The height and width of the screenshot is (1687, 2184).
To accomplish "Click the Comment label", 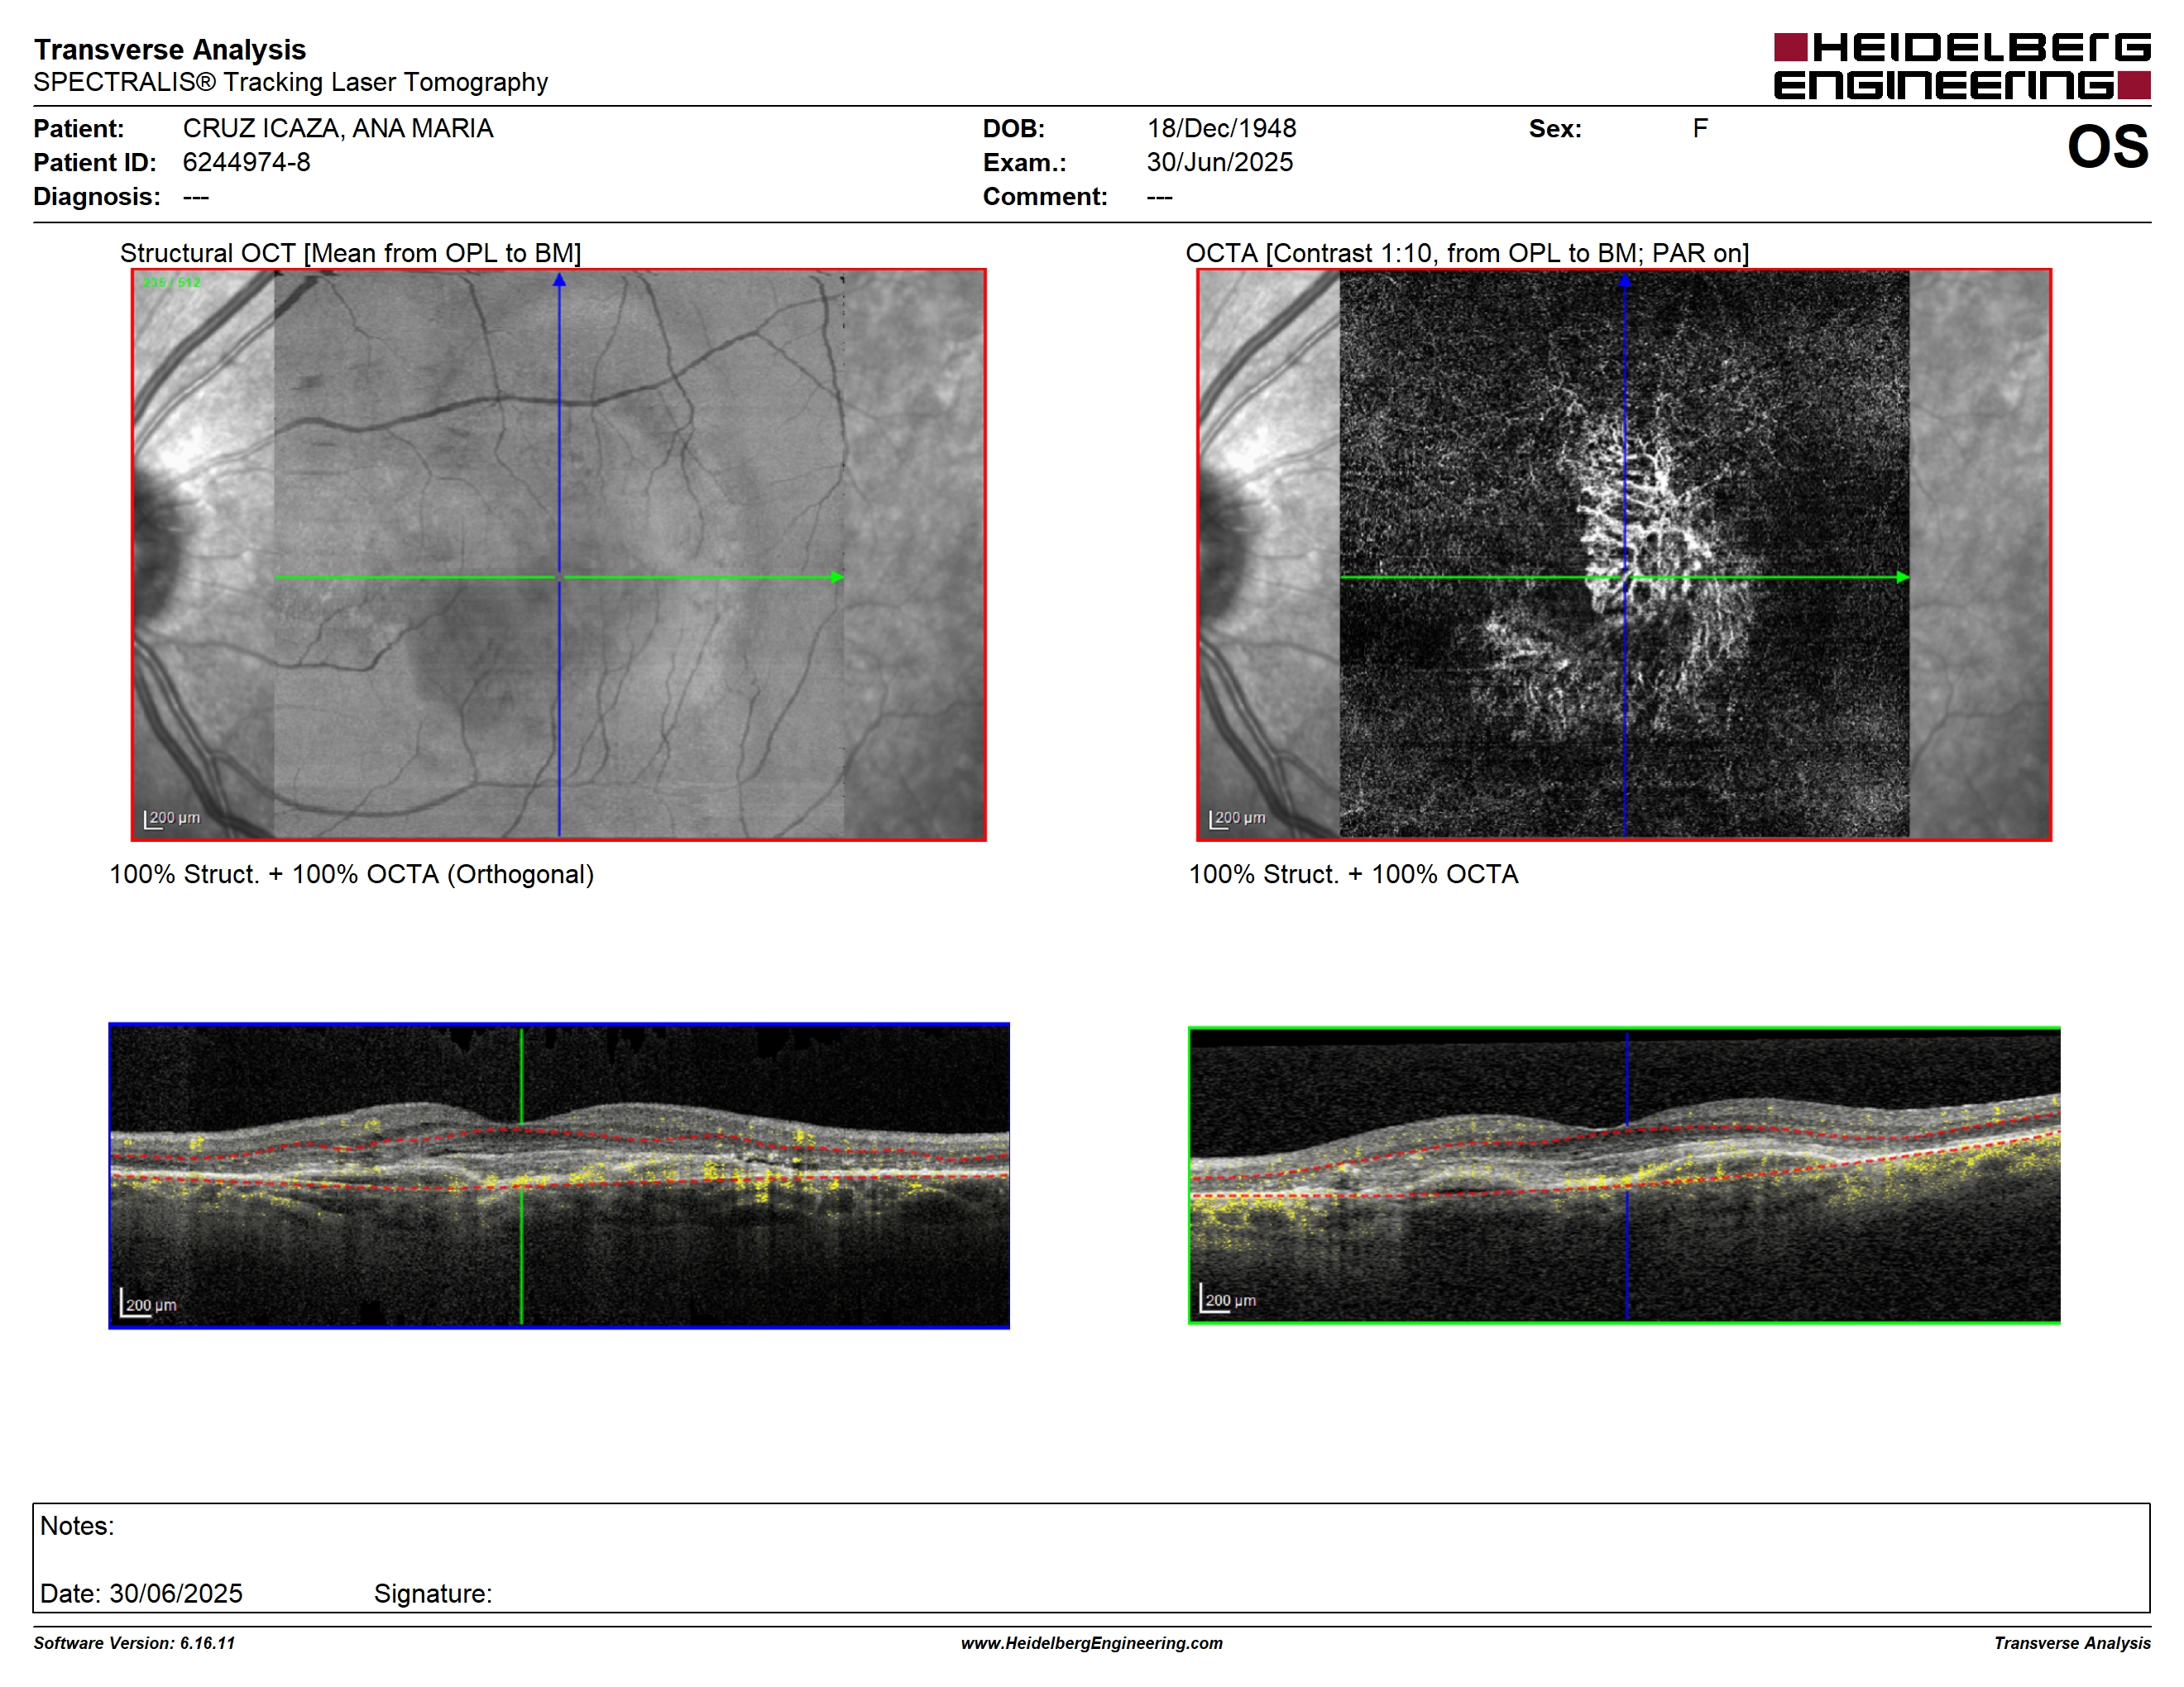I will pos(1045,197).
